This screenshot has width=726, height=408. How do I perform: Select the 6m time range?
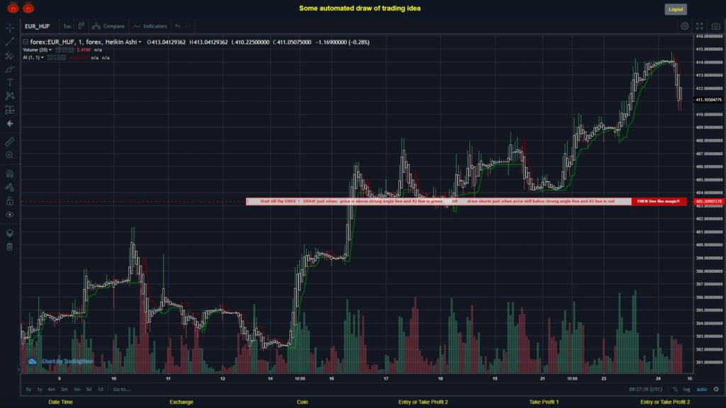coord(51,390)
